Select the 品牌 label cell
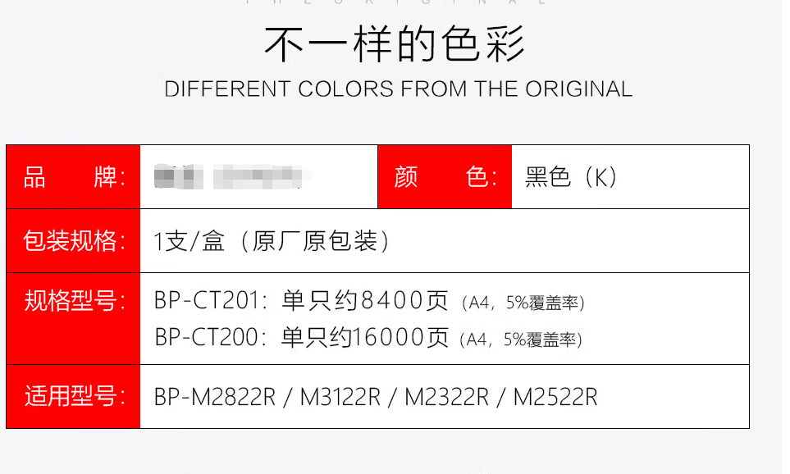This screenshot has width=790, height=474. click(x=74, y=177)
